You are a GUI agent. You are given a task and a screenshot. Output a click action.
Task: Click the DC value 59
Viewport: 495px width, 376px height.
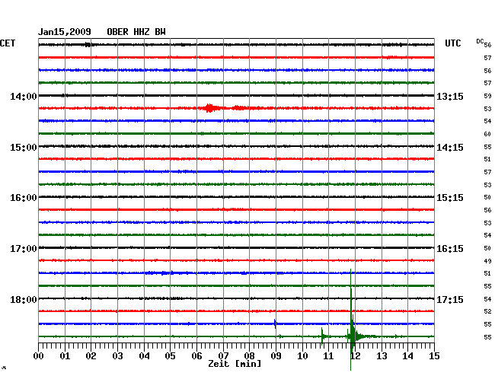[487, 96]
